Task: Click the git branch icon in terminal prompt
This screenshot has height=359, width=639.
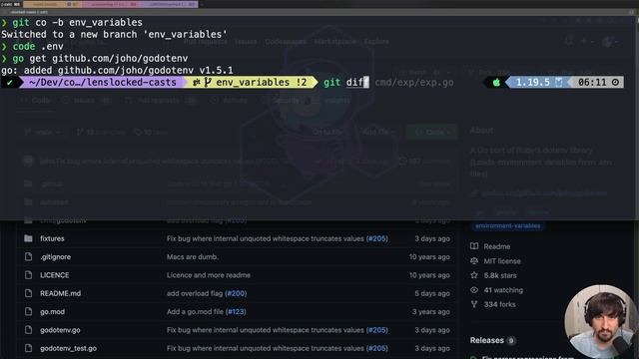Action: (208, 82)
